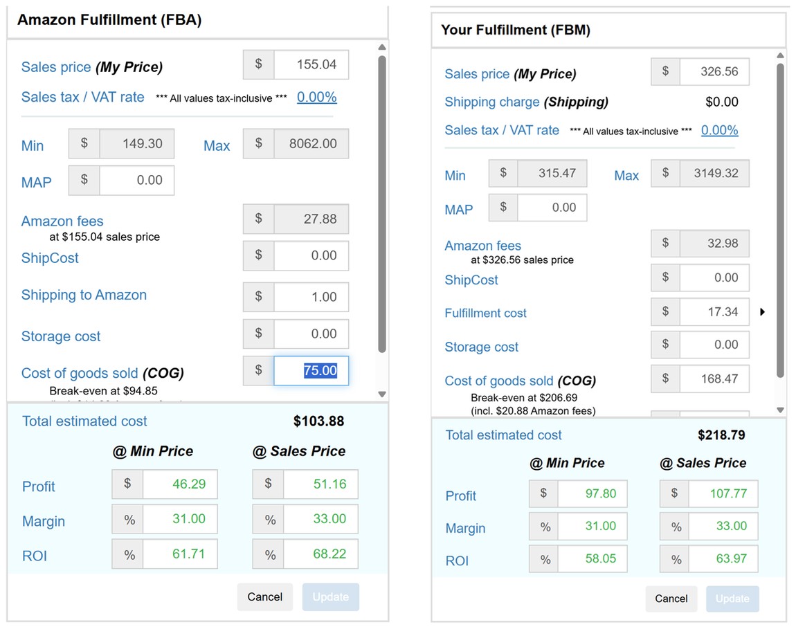Click FBM scrollbar down arrow
The height and width of the screenshot is (629, 796).
(781, 410)
